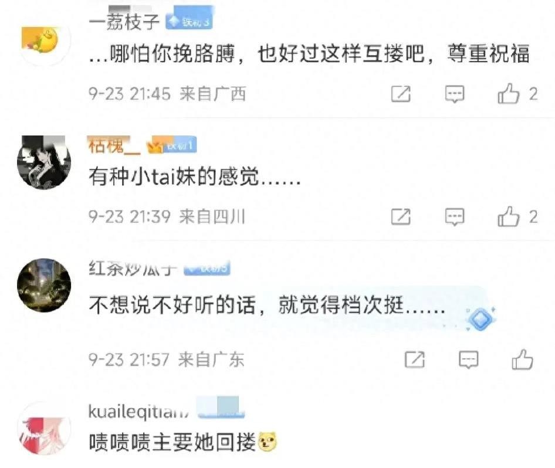Image resolution: width=555 pixels, height=468 pixels.
Task: Like the comment from 广东
Action: (x=522, y=360)
